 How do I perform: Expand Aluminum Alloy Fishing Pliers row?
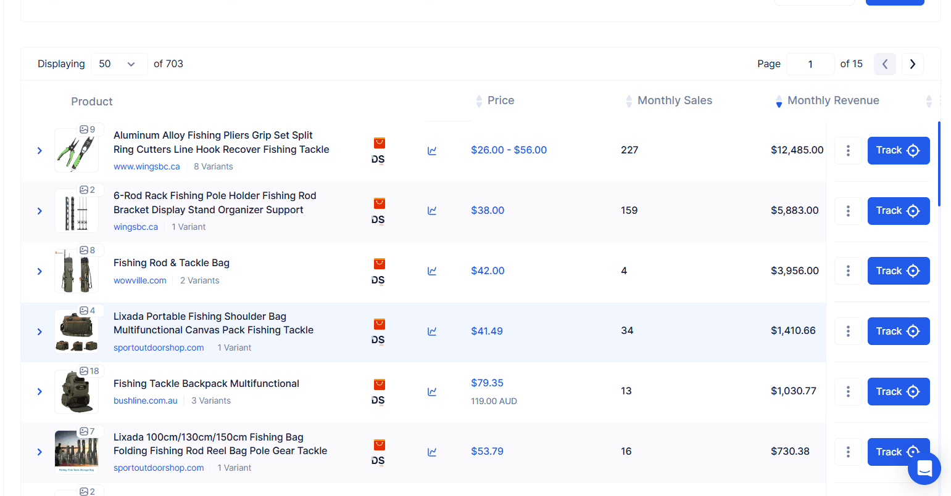click(x=39, y=150)
